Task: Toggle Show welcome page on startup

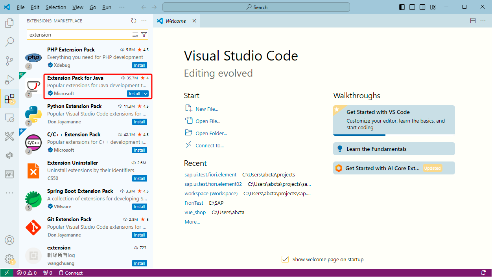Action: pyautogui.click(x=285, y=259)
